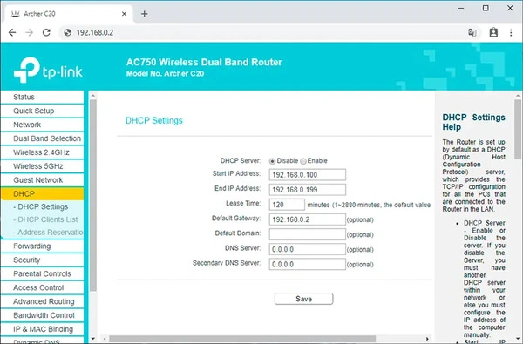
Task: Minimize the browser window
Action: (x=461, y=9)
